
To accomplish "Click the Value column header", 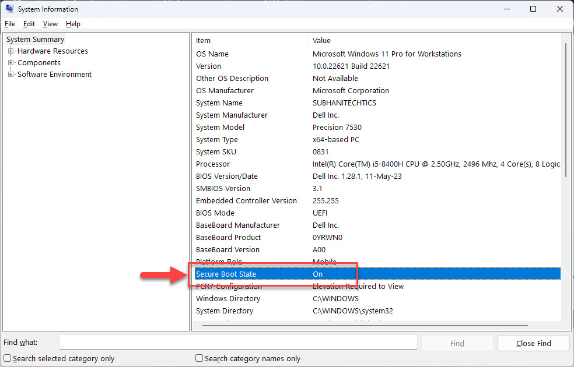I will pyautogui.click(x=435, y=41).
